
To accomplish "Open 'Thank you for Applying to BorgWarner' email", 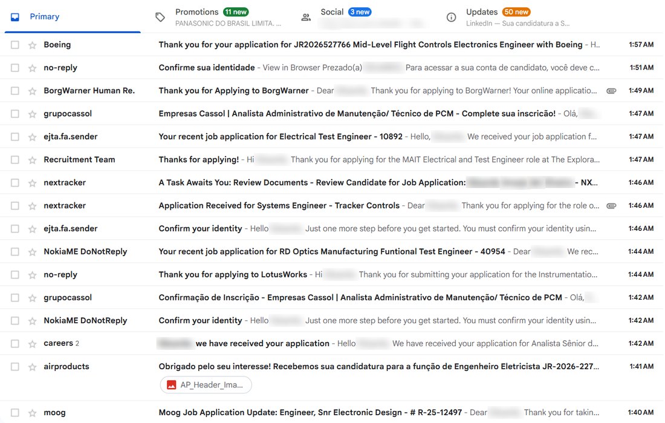I will (x=234, y=91).
